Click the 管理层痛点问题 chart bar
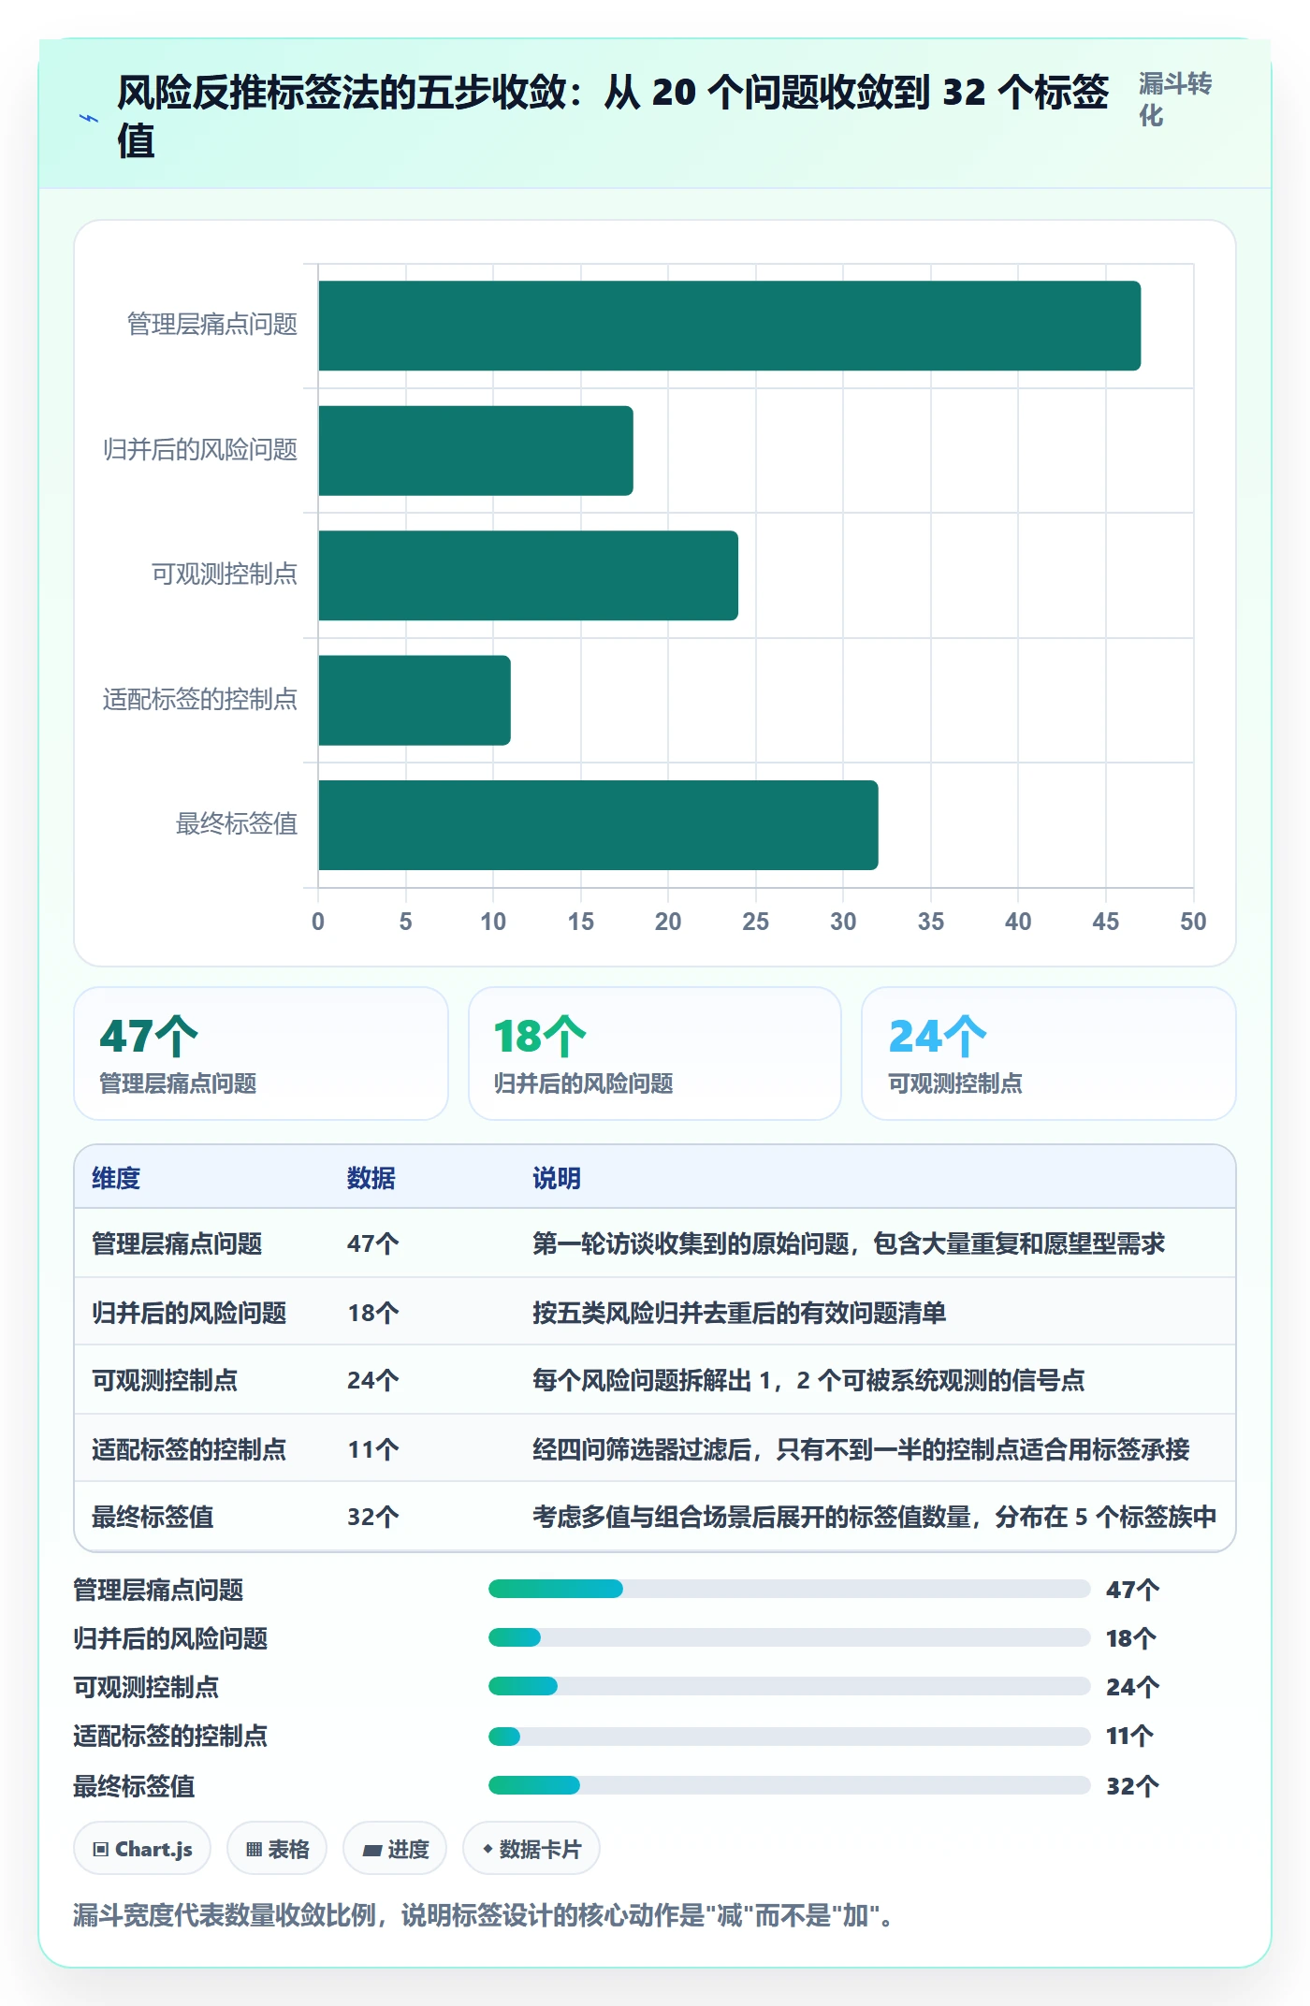Viewport: 1310px width, 2006px height. click(x=730, y=326)
